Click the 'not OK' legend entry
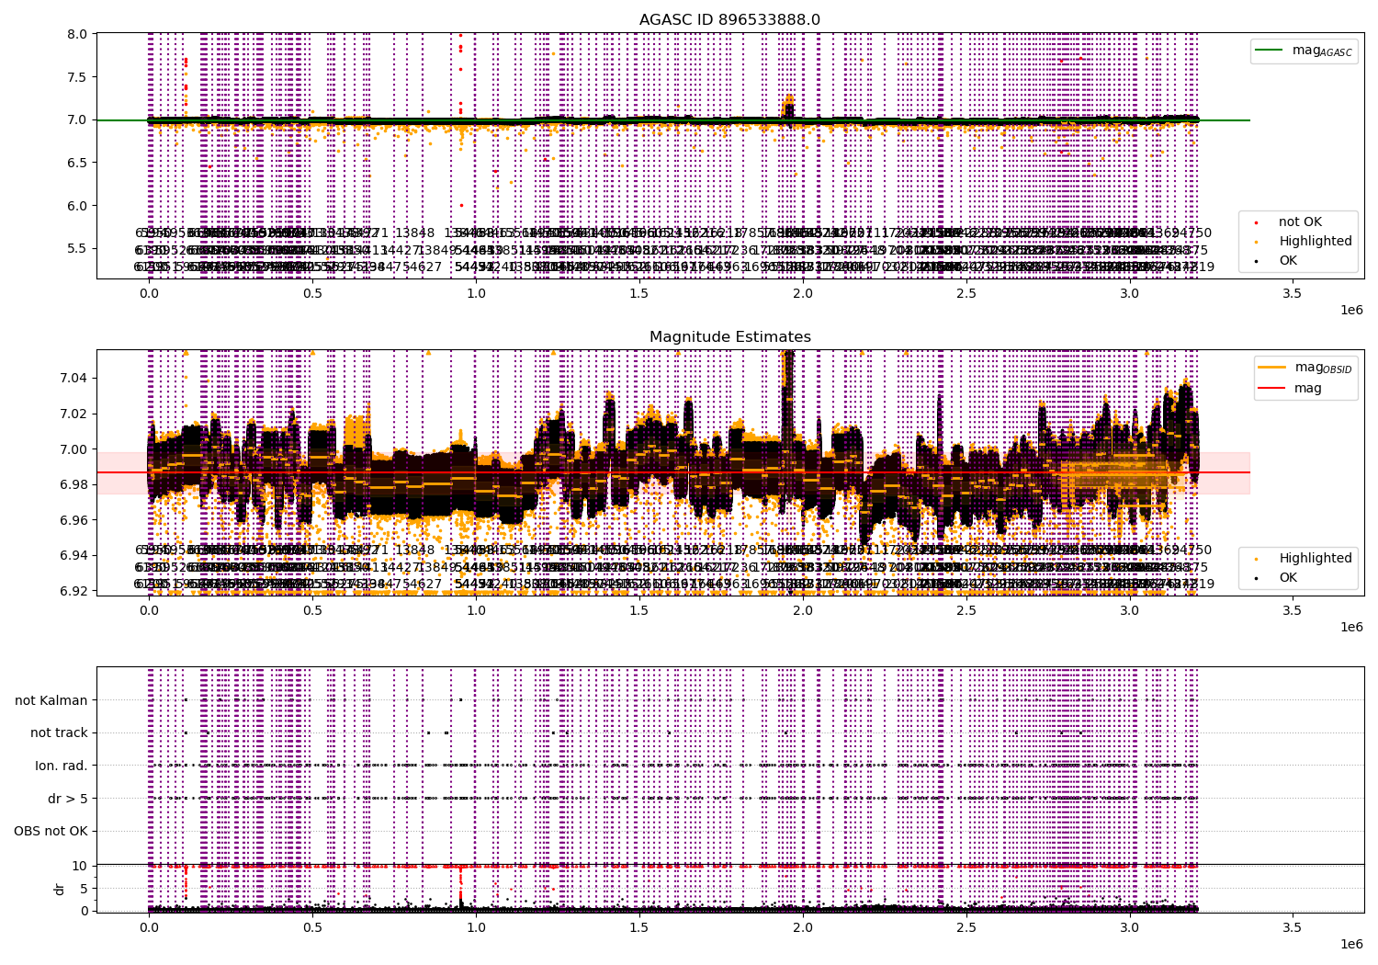The height and width of the screenshot is (965, 1378). pos(1300,221)
